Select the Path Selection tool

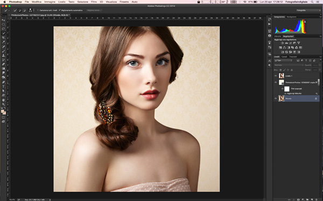click(4, 91)
